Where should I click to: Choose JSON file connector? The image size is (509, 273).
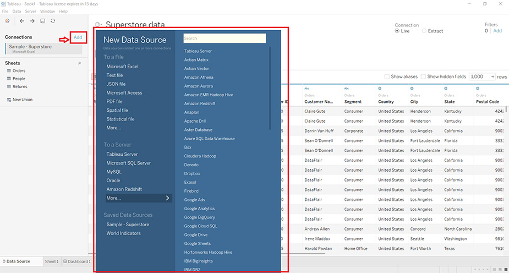(x=116, y=84)
